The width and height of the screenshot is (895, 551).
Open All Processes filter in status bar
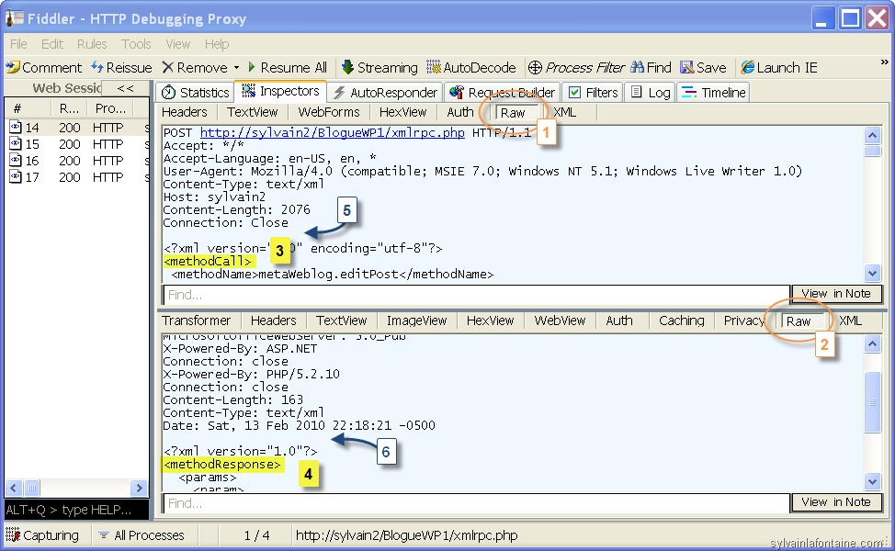pyautogui.click(x=142, y=535)
